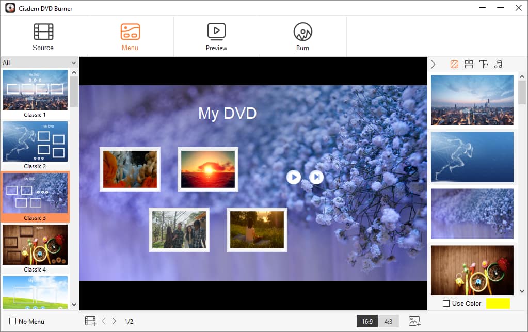Screen dimensions: 528x332
Task: Open the frame layout panel icon
Action: [469, 64]
